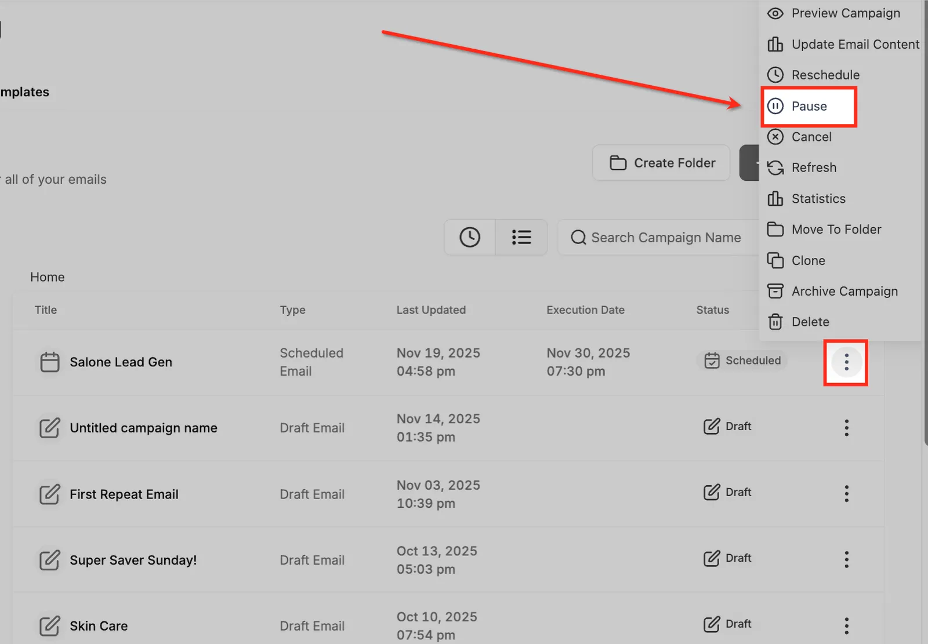This screenshot has width=928, height=644.
Task: Click the Scheduled Email type cell
Action: (x=311, y=362)
